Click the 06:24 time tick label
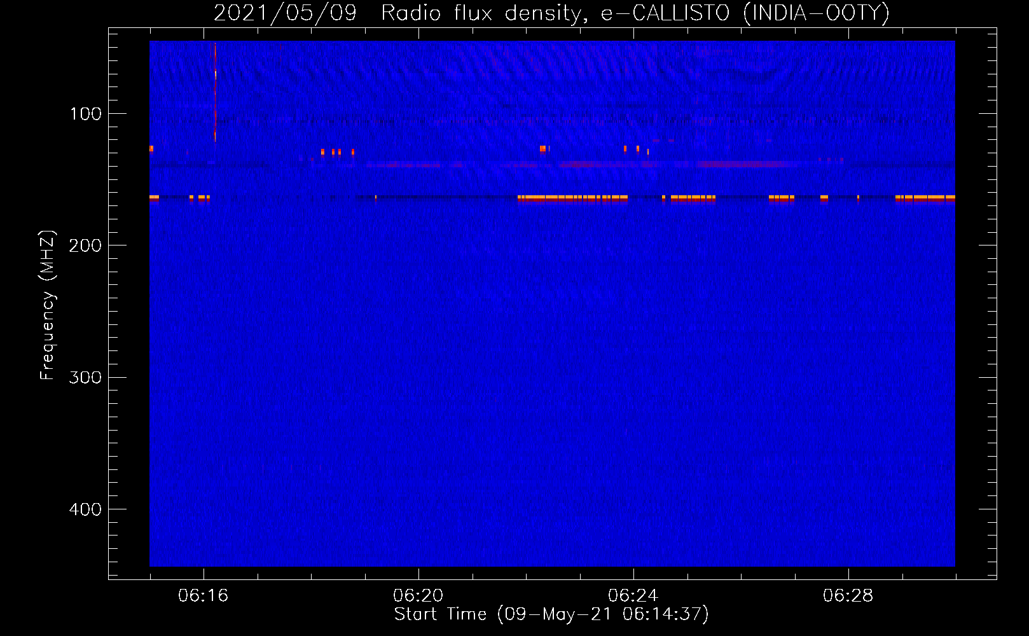Screen dimensions: 1029x636 click(x=633, y=596)
